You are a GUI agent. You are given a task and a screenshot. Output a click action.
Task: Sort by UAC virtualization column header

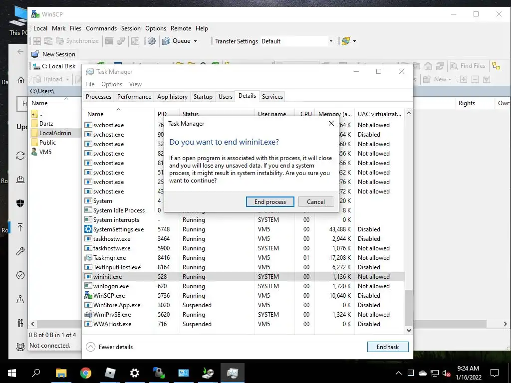379,114
